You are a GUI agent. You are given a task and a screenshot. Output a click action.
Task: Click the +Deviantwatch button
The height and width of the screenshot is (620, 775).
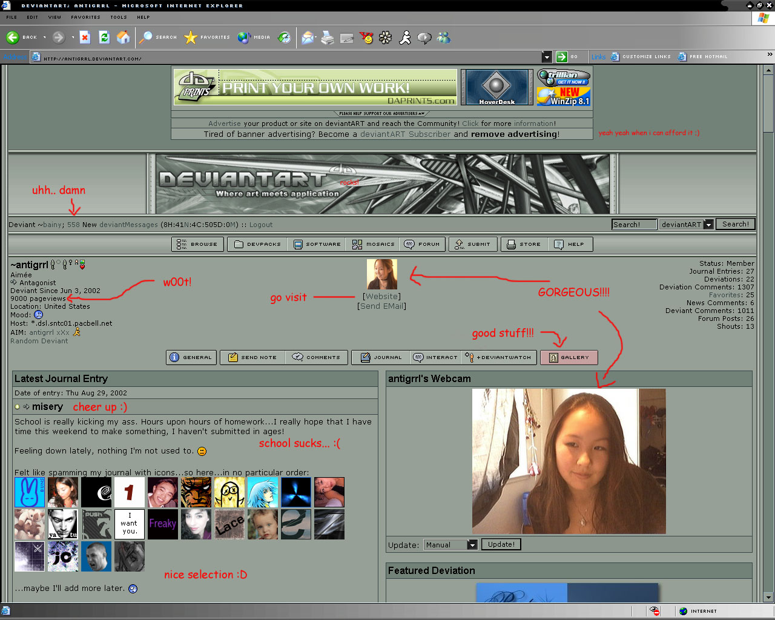[499, 357]
